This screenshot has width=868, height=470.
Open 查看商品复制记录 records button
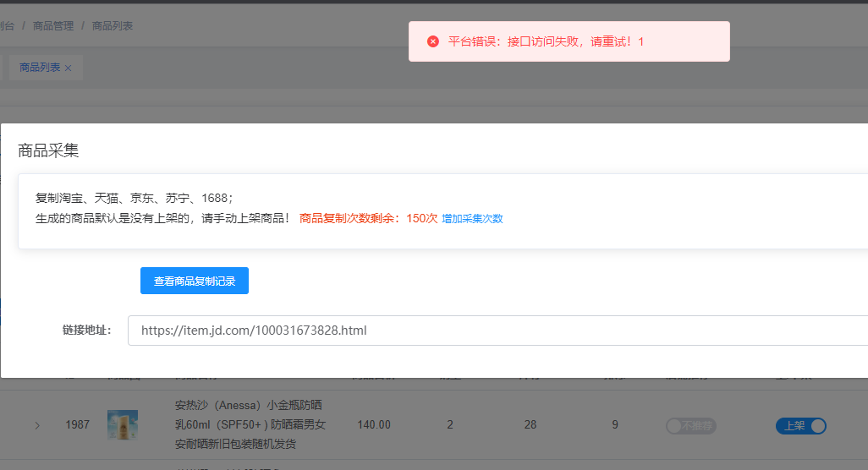195,281
